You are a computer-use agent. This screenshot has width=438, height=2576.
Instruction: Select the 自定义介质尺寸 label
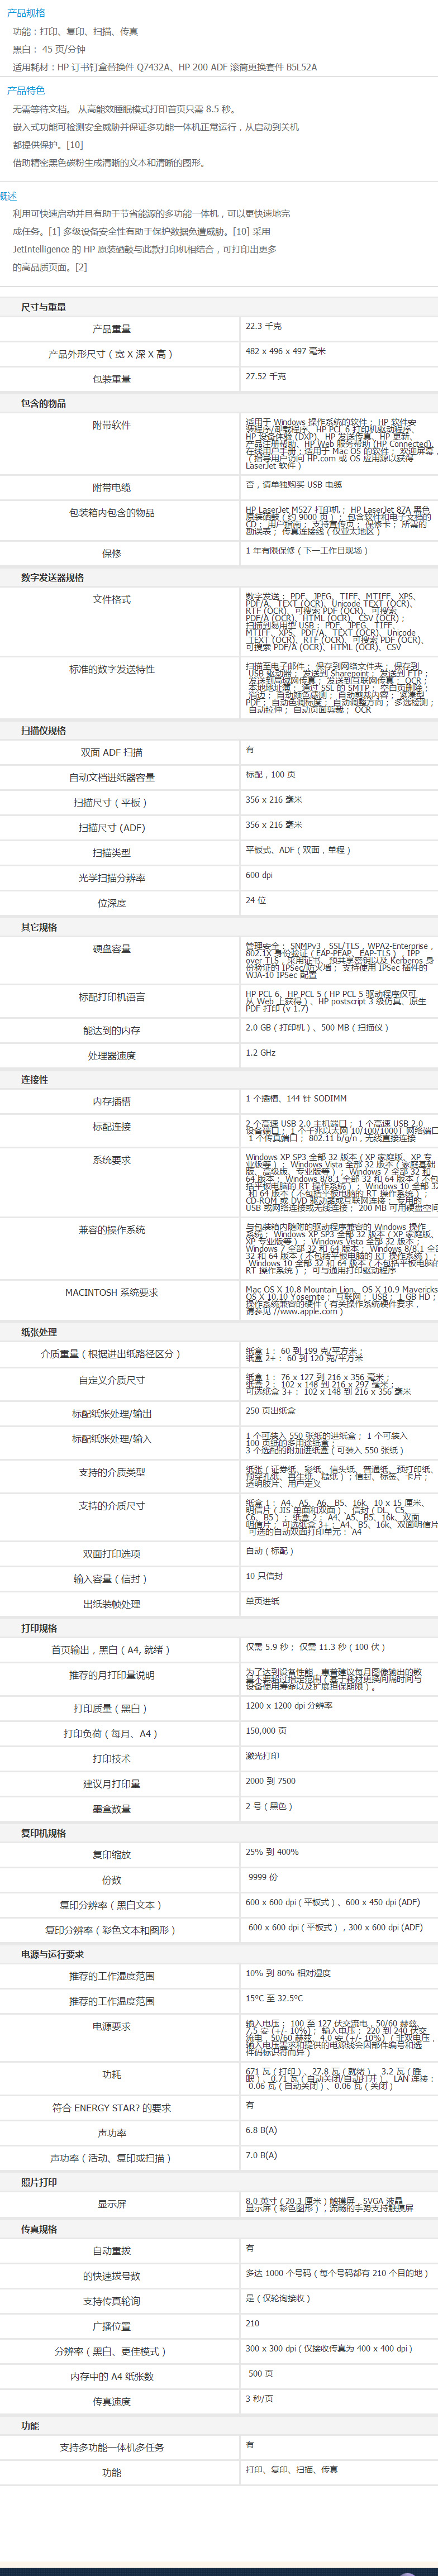coord(111,1380)
